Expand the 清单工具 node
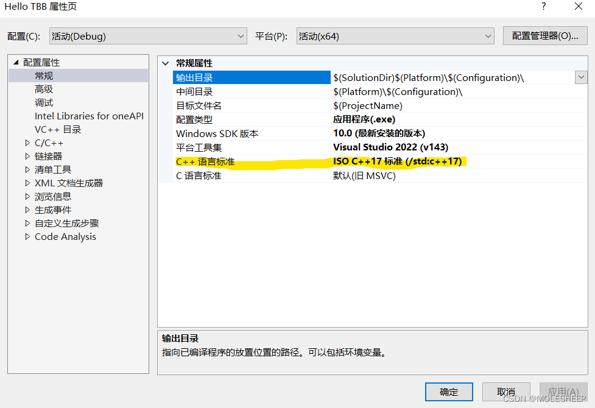This screenshot has height=408, width=595. [x=27, y=169]
